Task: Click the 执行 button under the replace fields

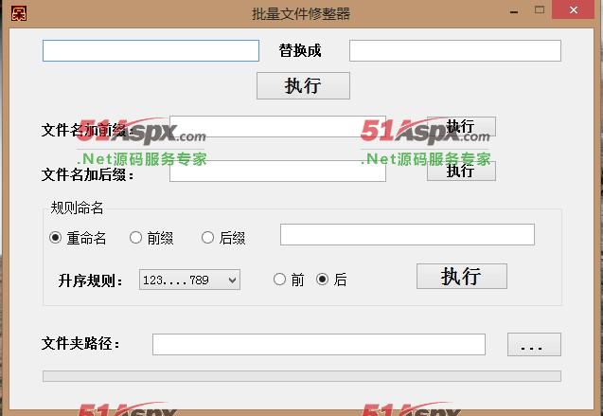Action: pyautogui.click(x=303, y=85)
